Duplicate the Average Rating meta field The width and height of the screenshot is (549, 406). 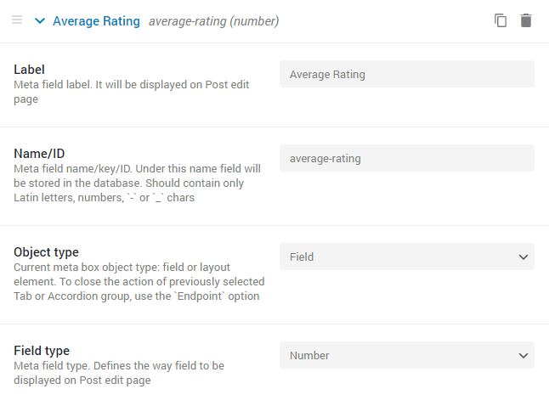pyautogui.click(x=501, y=20)
